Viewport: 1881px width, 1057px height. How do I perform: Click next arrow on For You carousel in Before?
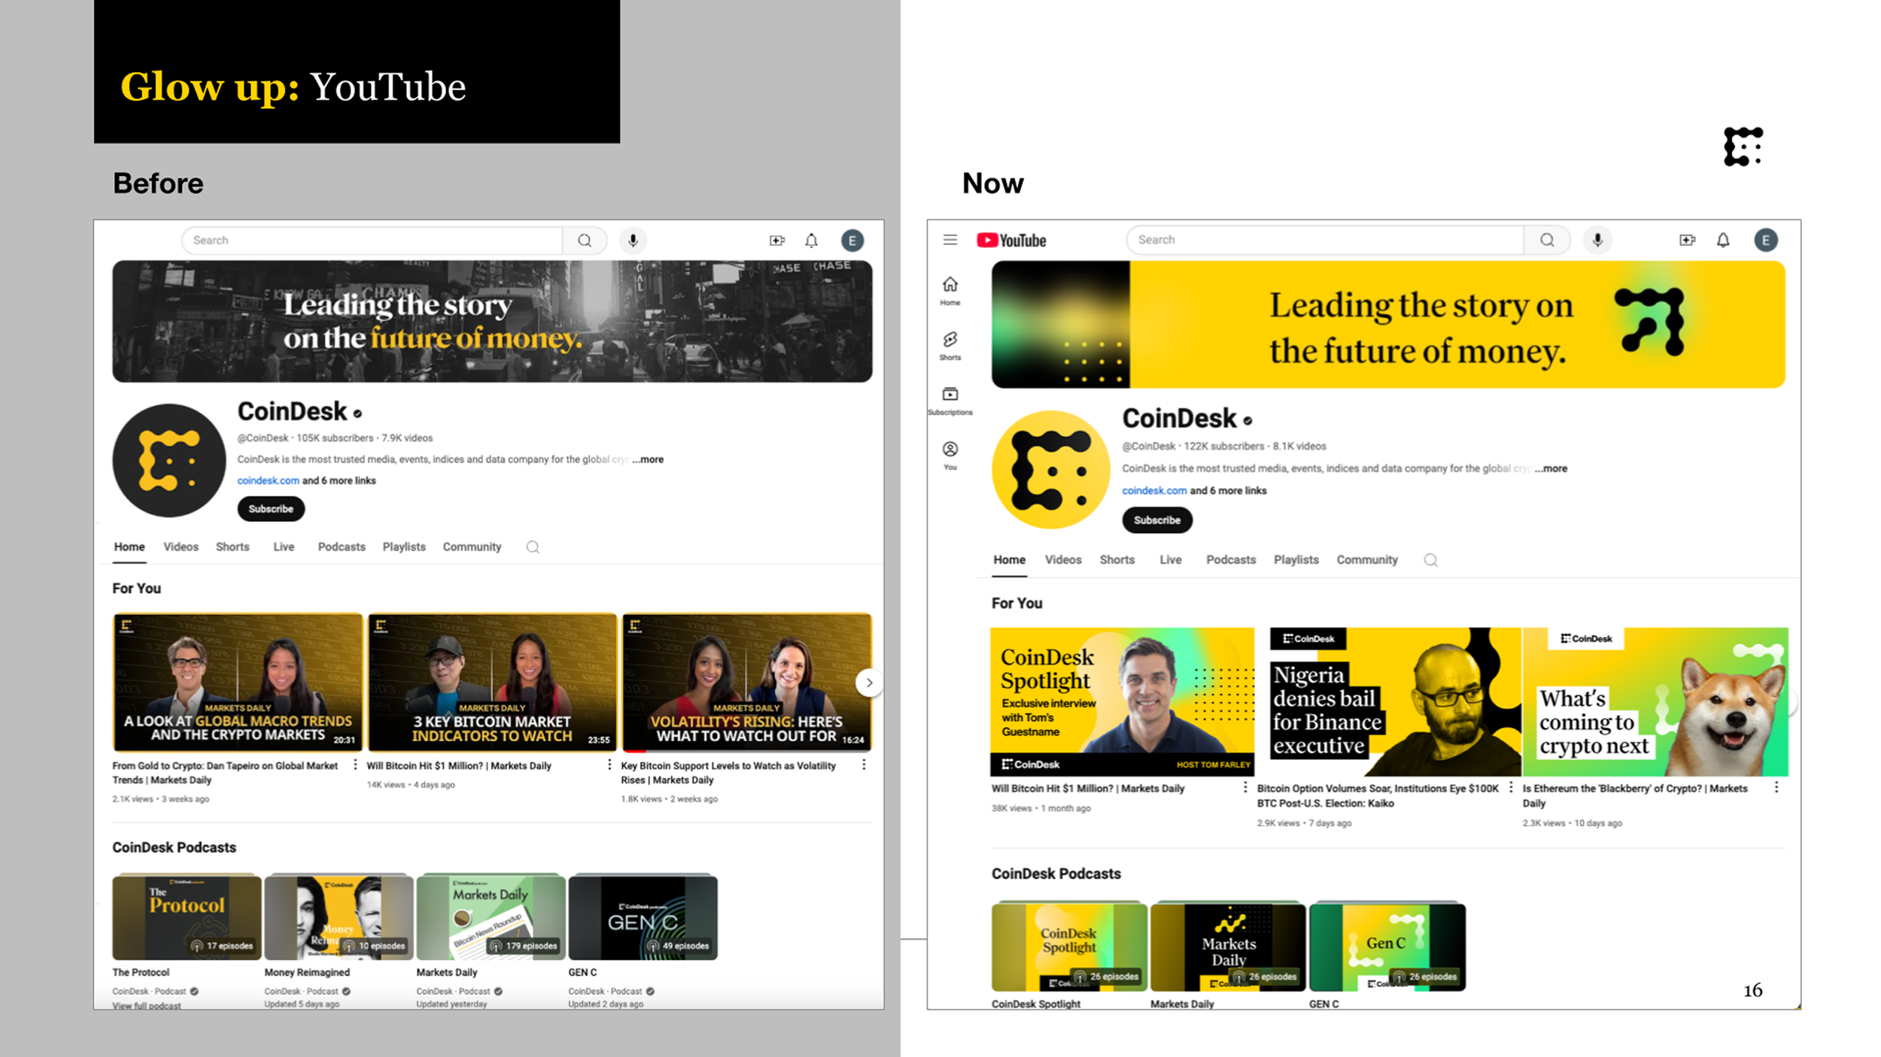(869, 683)
